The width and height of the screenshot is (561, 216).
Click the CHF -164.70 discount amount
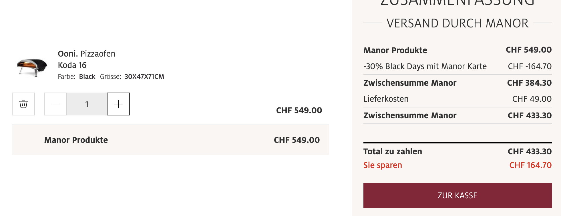pos(530,66)
